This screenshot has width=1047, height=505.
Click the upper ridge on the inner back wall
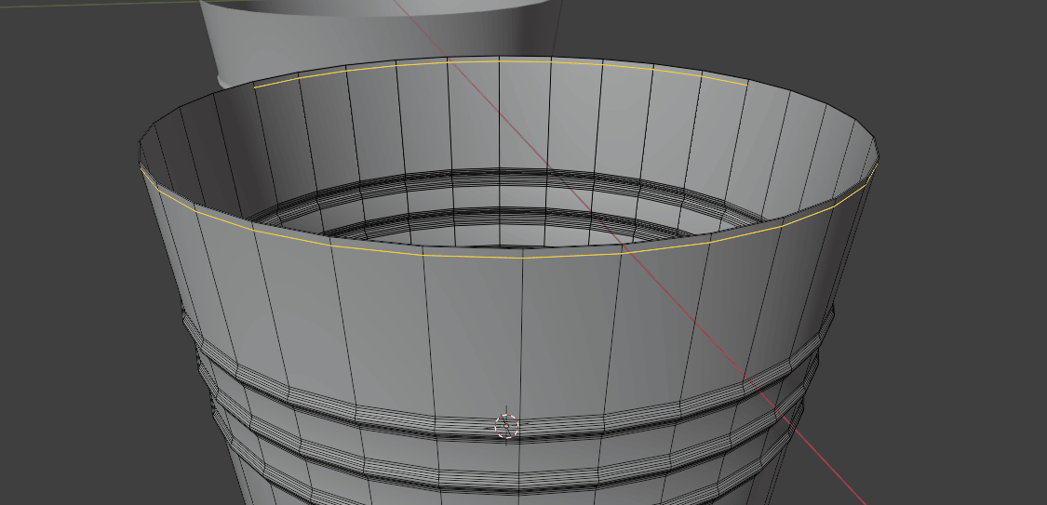click(x=503, y=177)
